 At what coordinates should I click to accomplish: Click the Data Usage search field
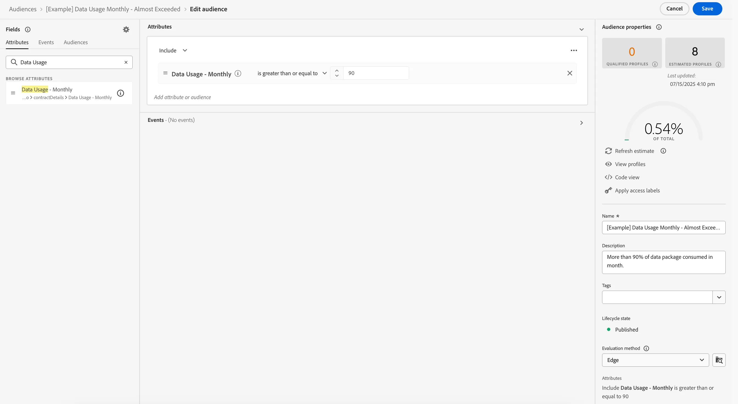tap(69, 62)
